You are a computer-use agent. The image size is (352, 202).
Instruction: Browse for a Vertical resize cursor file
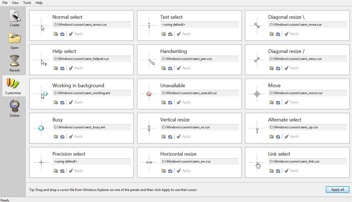pos(164,136)
